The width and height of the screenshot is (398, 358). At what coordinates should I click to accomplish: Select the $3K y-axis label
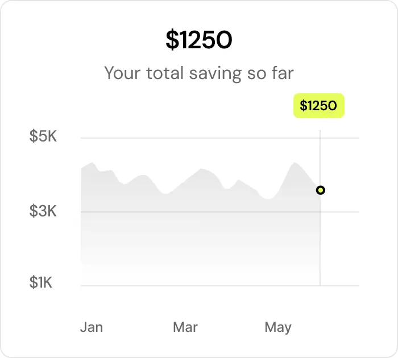click(43, 212)
